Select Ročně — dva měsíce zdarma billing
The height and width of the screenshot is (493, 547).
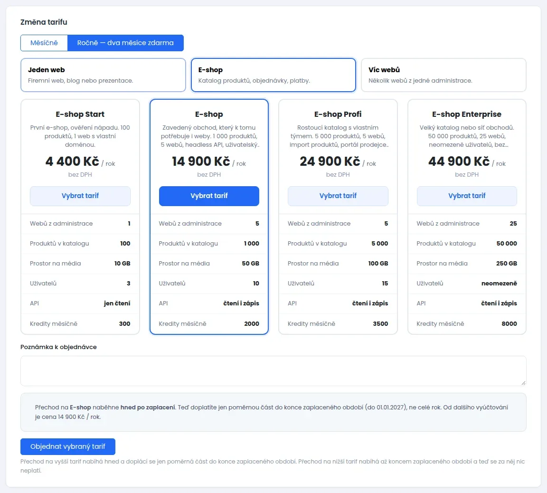click(x=125, y=43)
